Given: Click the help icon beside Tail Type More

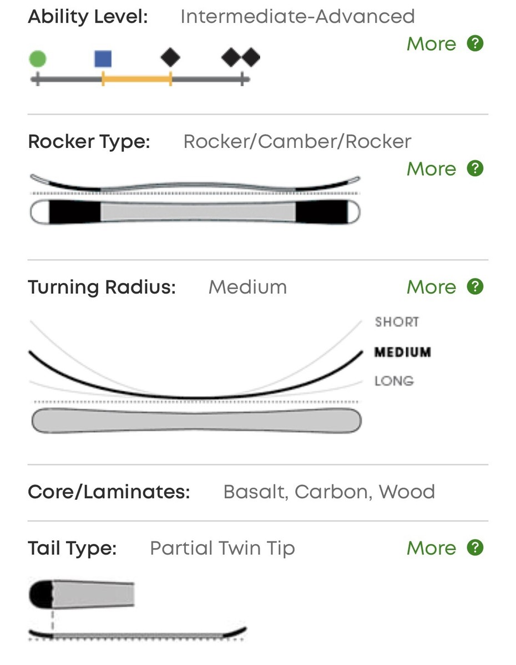Looking at the screenshot, I should click(x=475, y=548).
